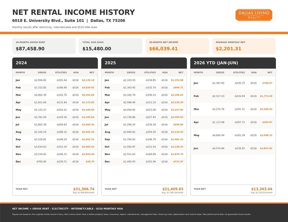Select the 2025 February utilities amount -$332.74

point(150,87)
